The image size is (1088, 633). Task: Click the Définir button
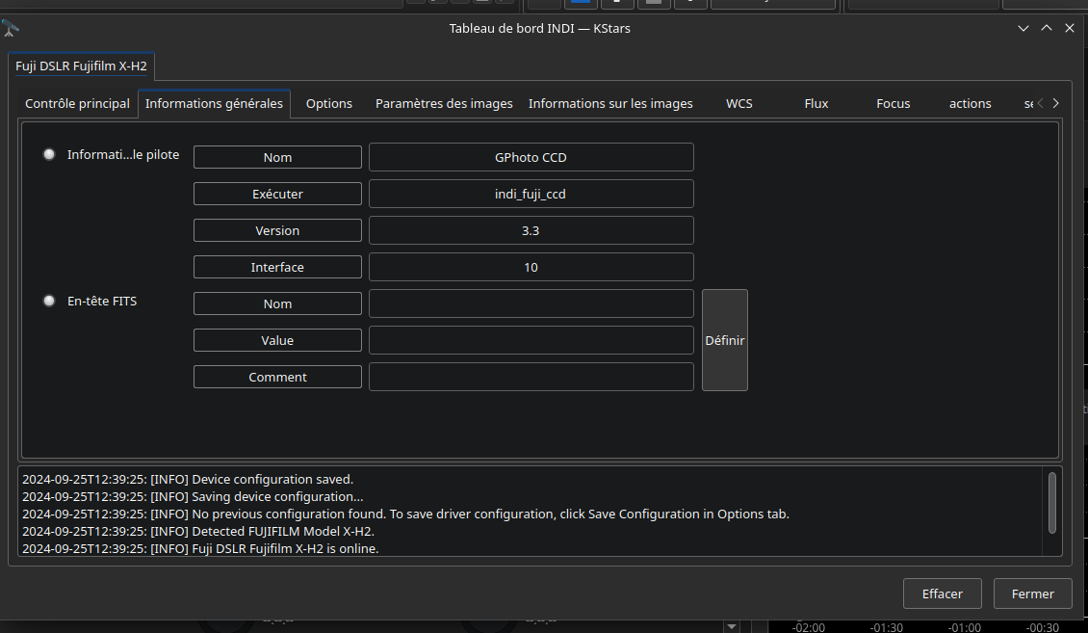(x=724, y=340)
